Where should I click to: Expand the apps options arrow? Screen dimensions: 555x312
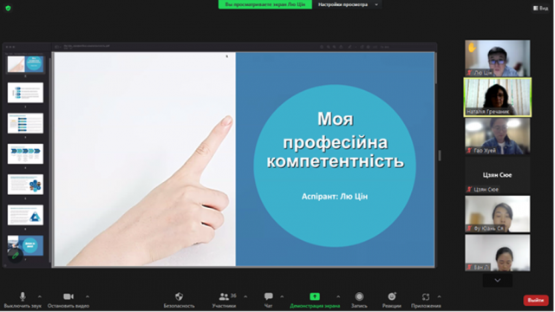[439, 296]
